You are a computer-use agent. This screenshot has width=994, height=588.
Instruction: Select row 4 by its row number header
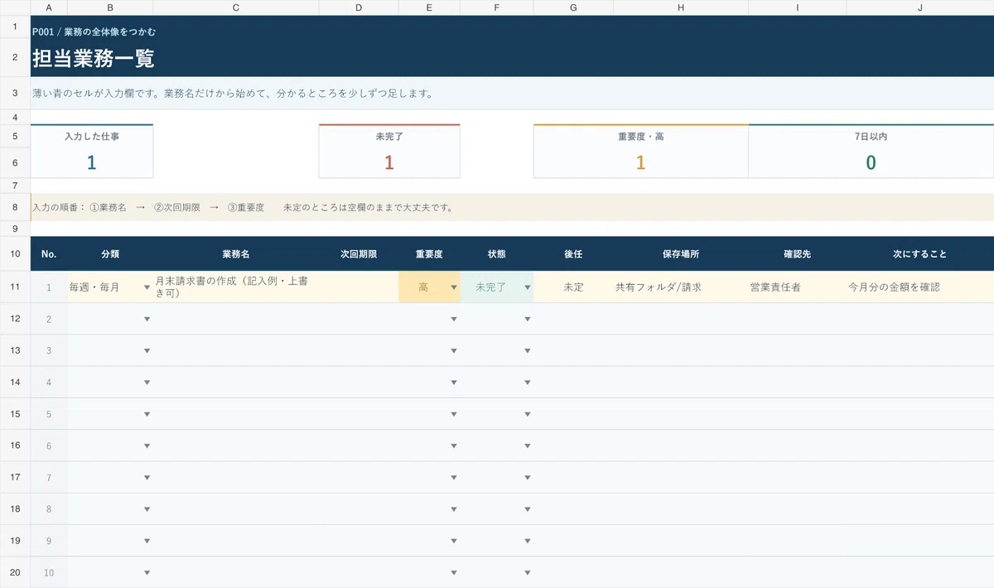click(x=15, y=117)
